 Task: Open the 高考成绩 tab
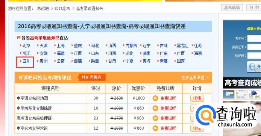click(x=232, y=8)
